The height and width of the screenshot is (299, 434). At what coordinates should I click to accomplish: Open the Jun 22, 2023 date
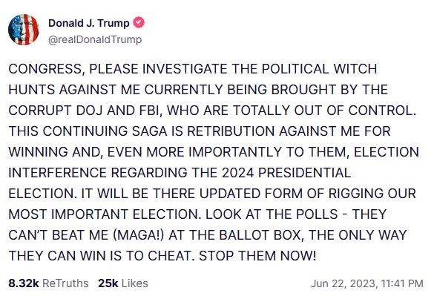[343, 283]
